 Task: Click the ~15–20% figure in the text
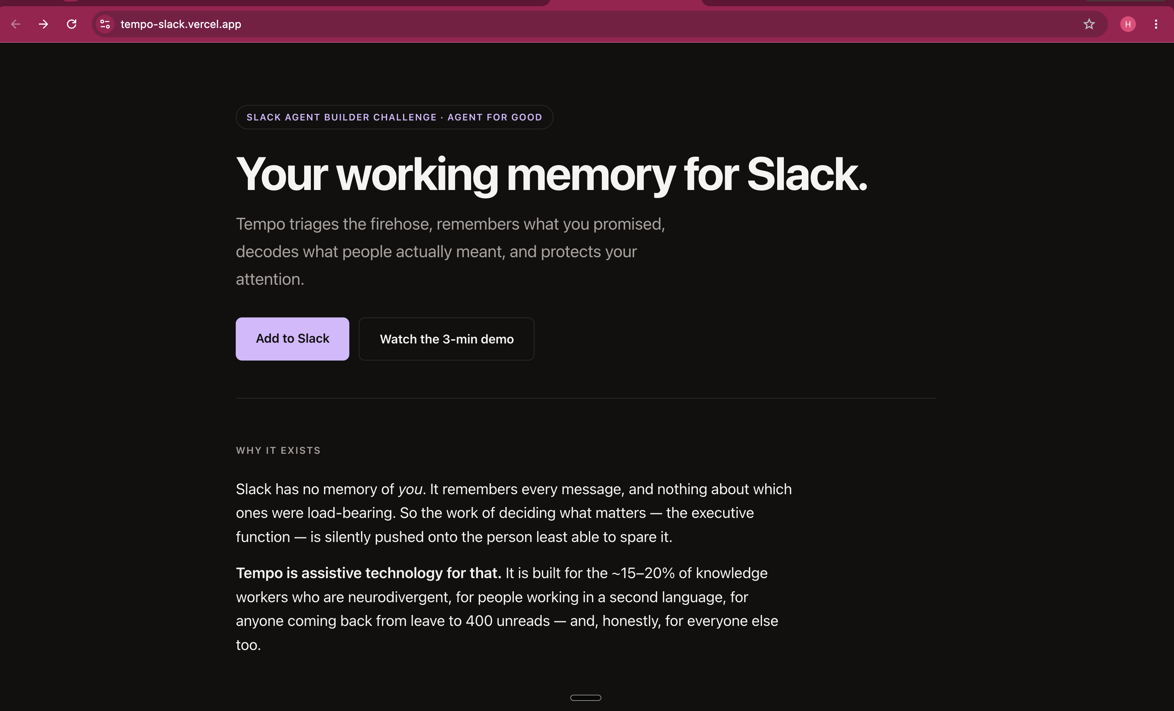(643, 573)
